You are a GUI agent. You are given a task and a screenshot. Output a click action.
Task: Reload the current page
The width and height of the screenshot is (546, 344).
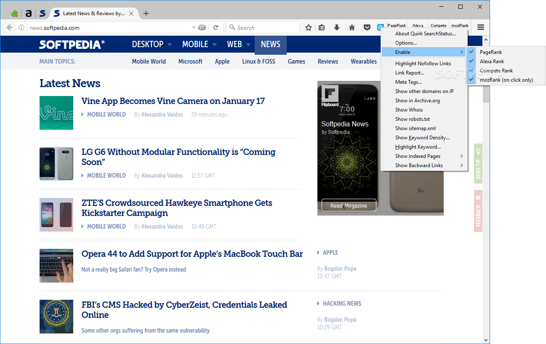click(216, 28)
